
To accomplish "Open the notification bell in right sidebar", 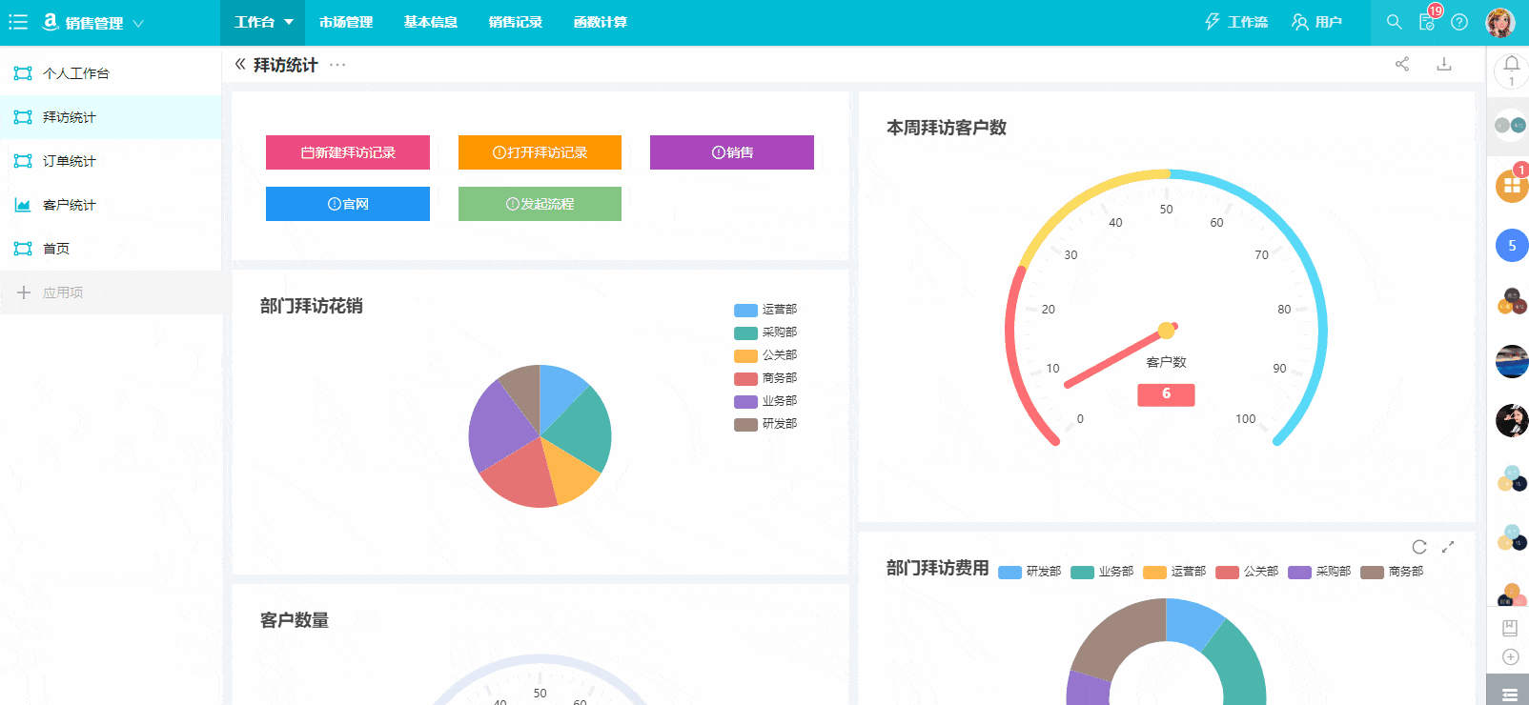I will pos(1511,65).
